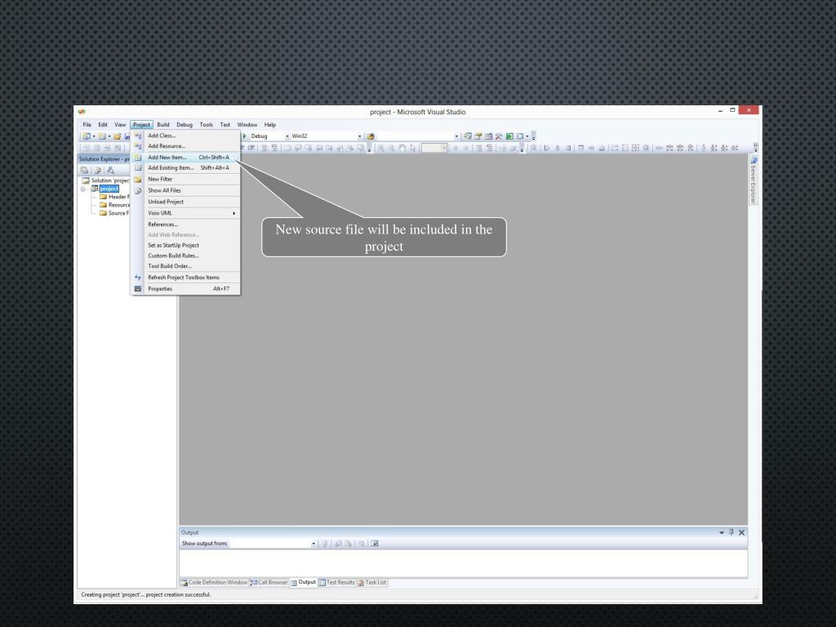Open the Debug menu
This screenshot has width=836, height=627.
tap(185, 125)
